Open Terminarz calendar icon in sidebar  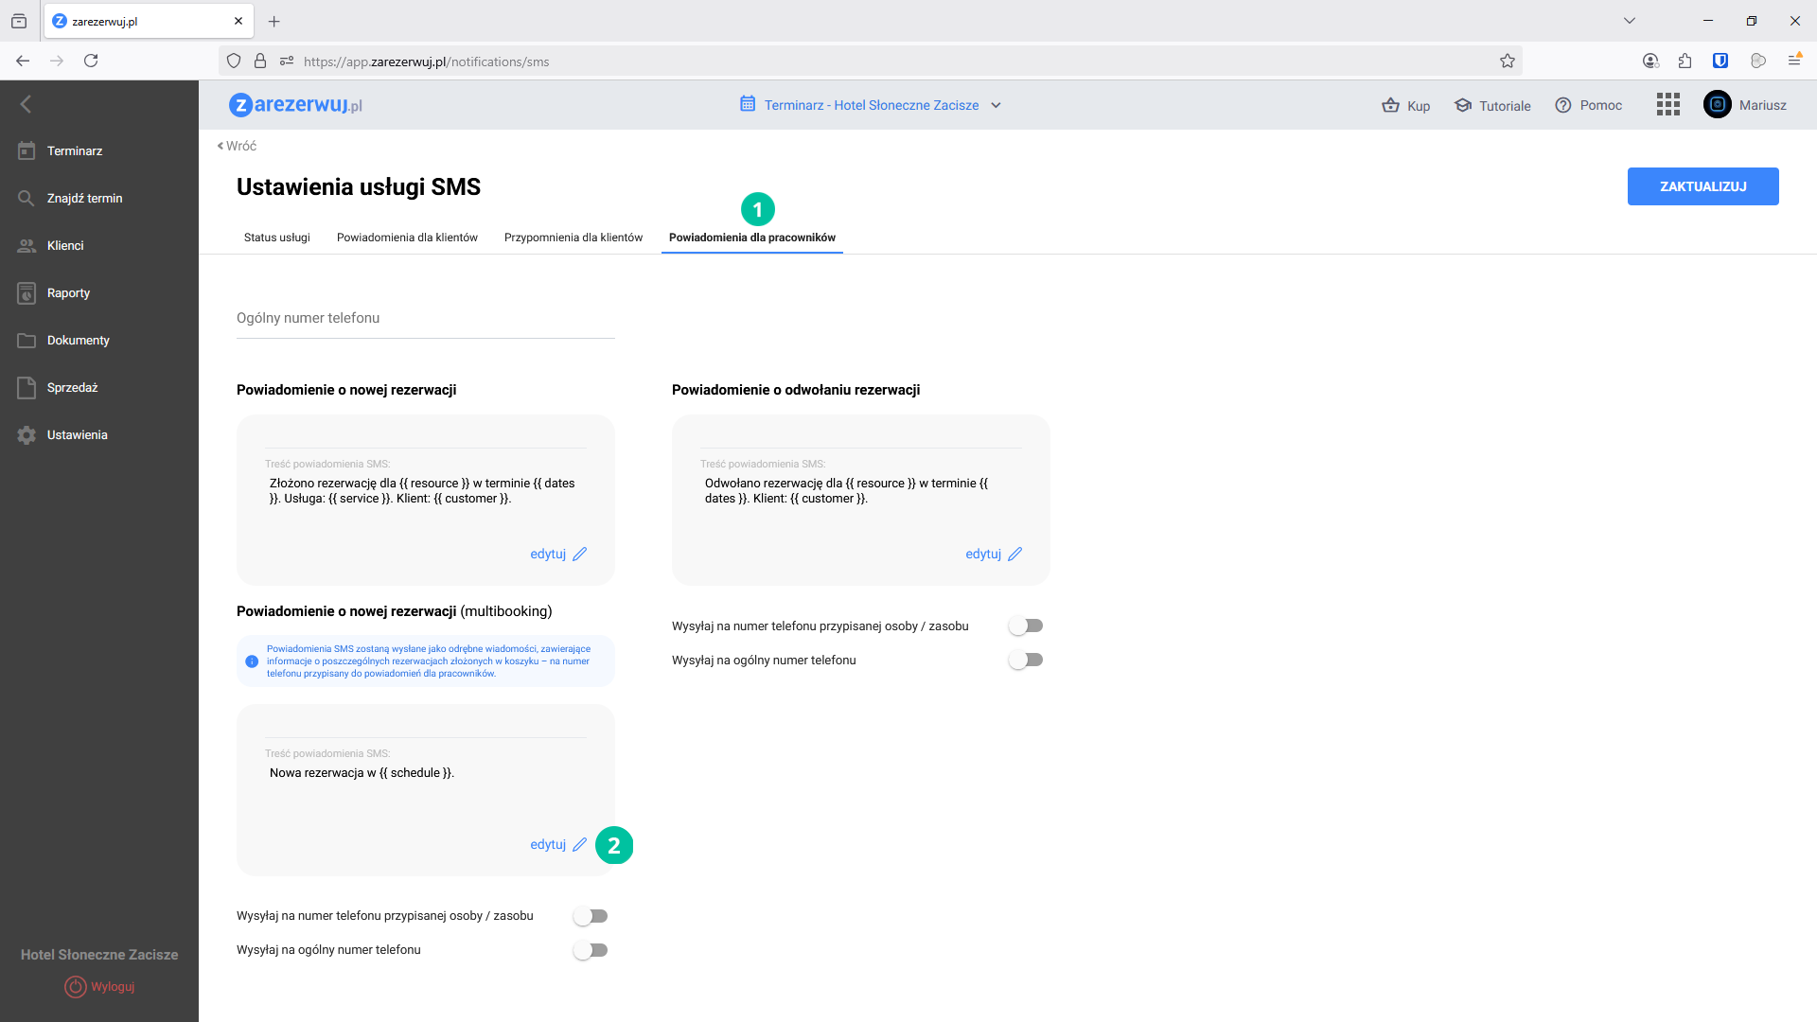26,151
